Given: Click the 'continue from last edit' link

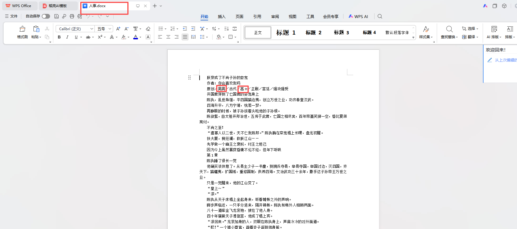Looking at the screenshot, I should coord(506,60).
